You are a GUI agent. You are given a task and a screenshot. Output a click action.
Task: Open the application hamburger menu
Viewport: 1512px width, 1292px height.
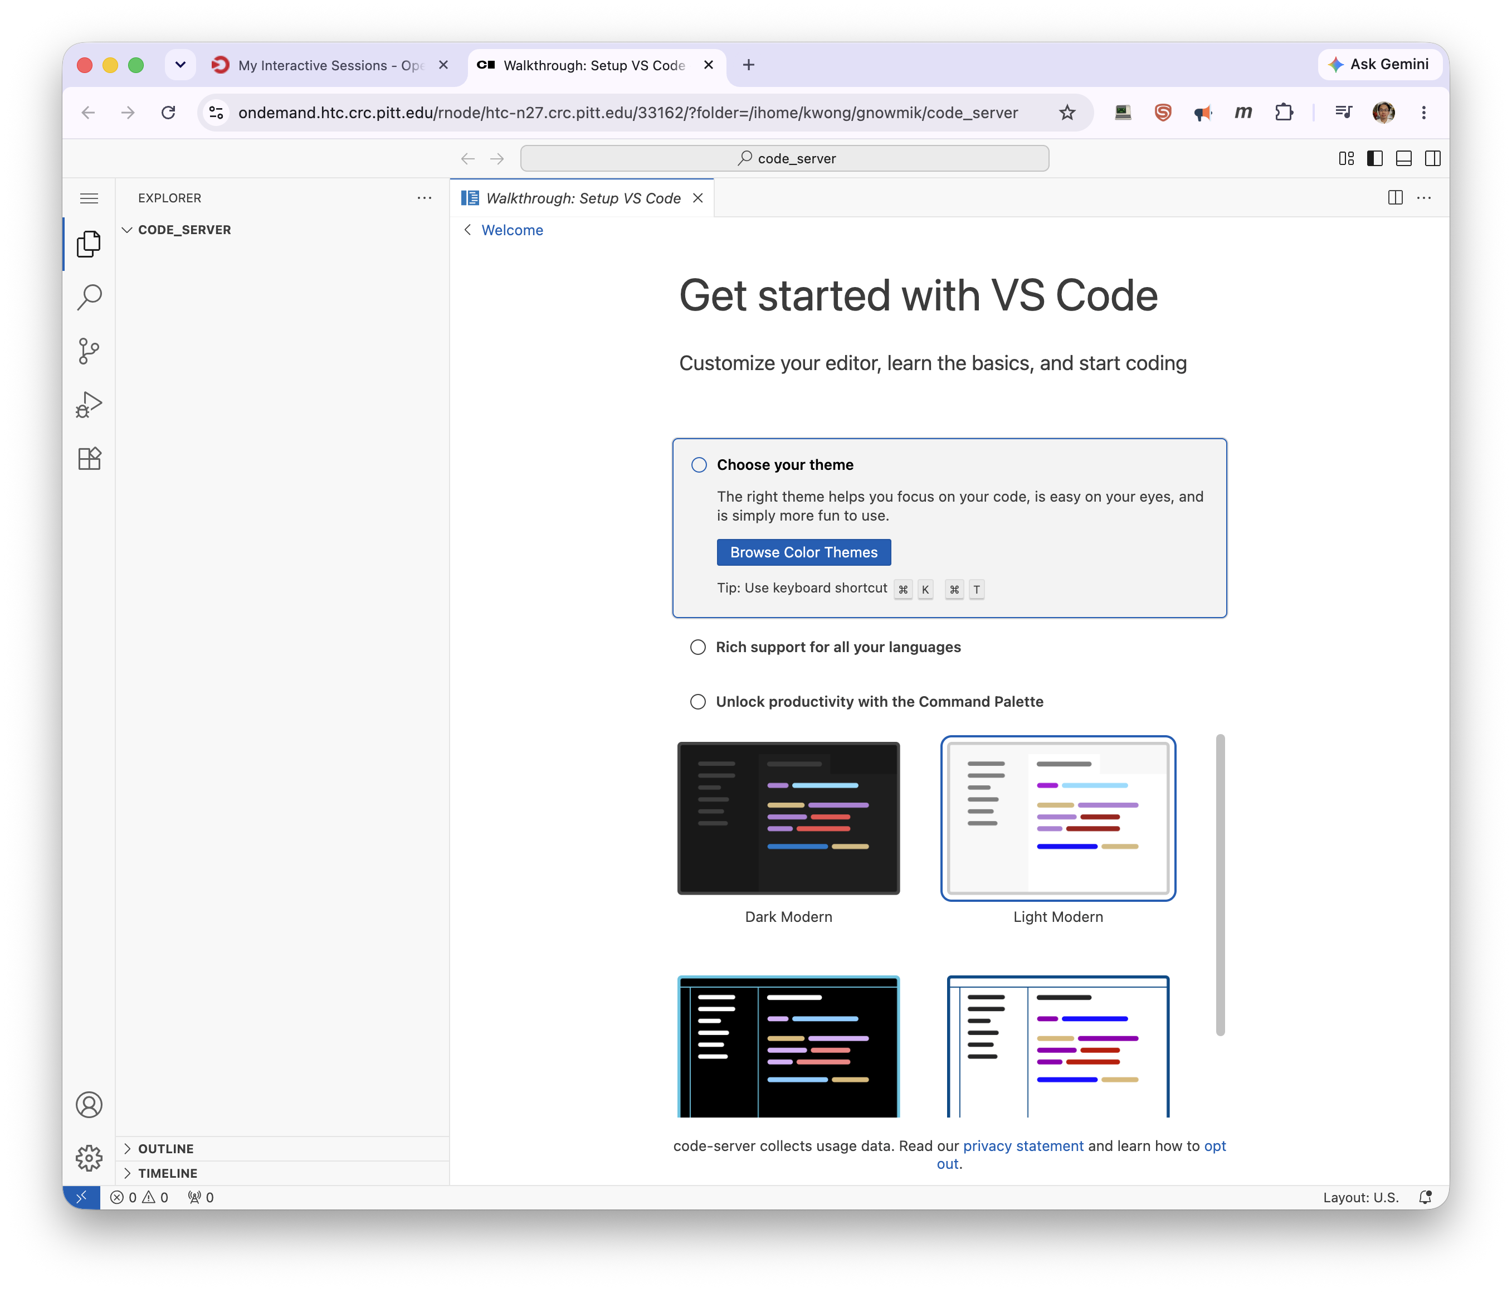click(89, 198)
